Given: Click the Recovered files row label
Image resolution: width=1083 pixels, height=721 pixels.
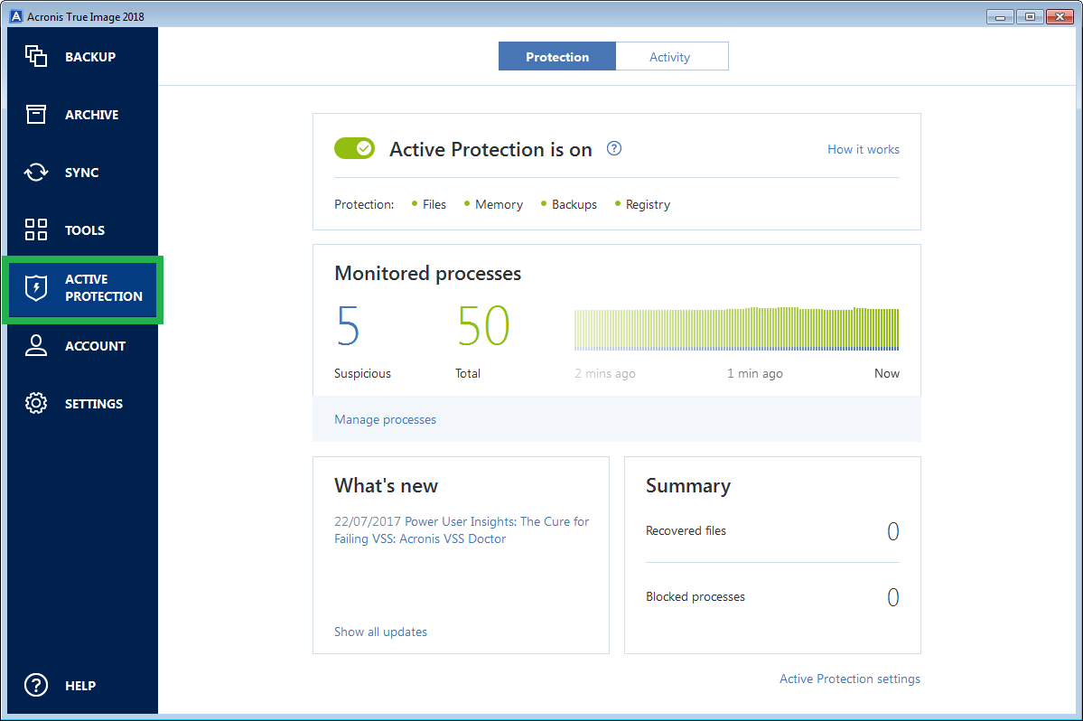Looking at the screenshot, I should 686,530.
